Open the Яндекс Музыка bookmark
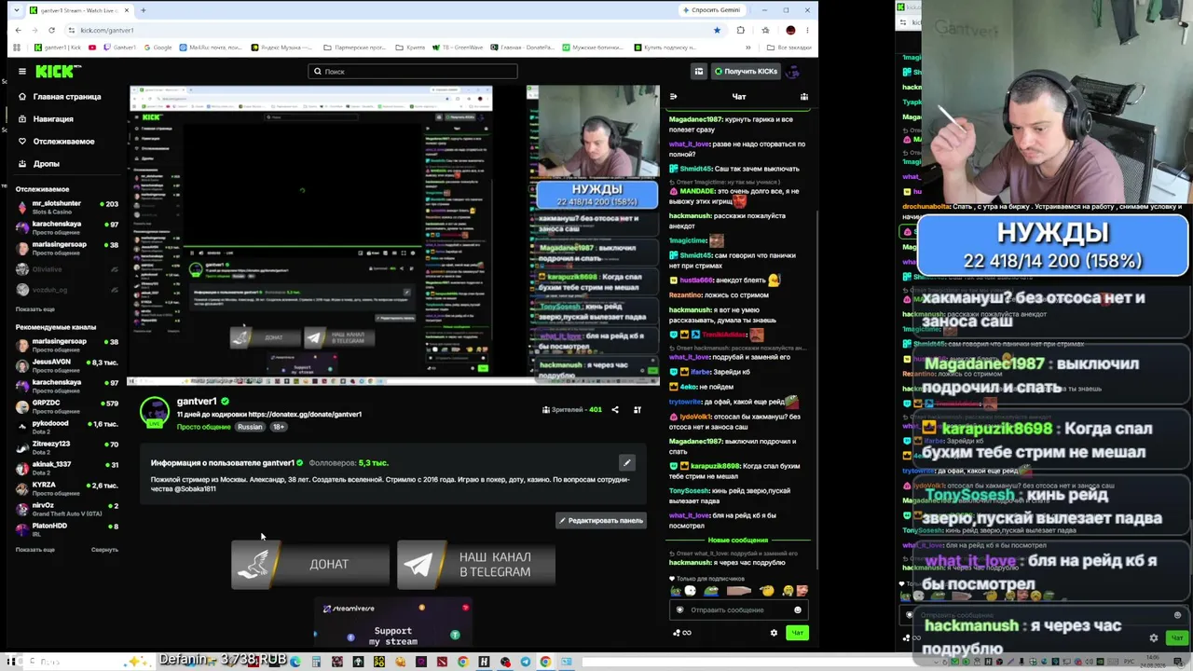The image size is (1193, 671). click(x=282, y=48)
